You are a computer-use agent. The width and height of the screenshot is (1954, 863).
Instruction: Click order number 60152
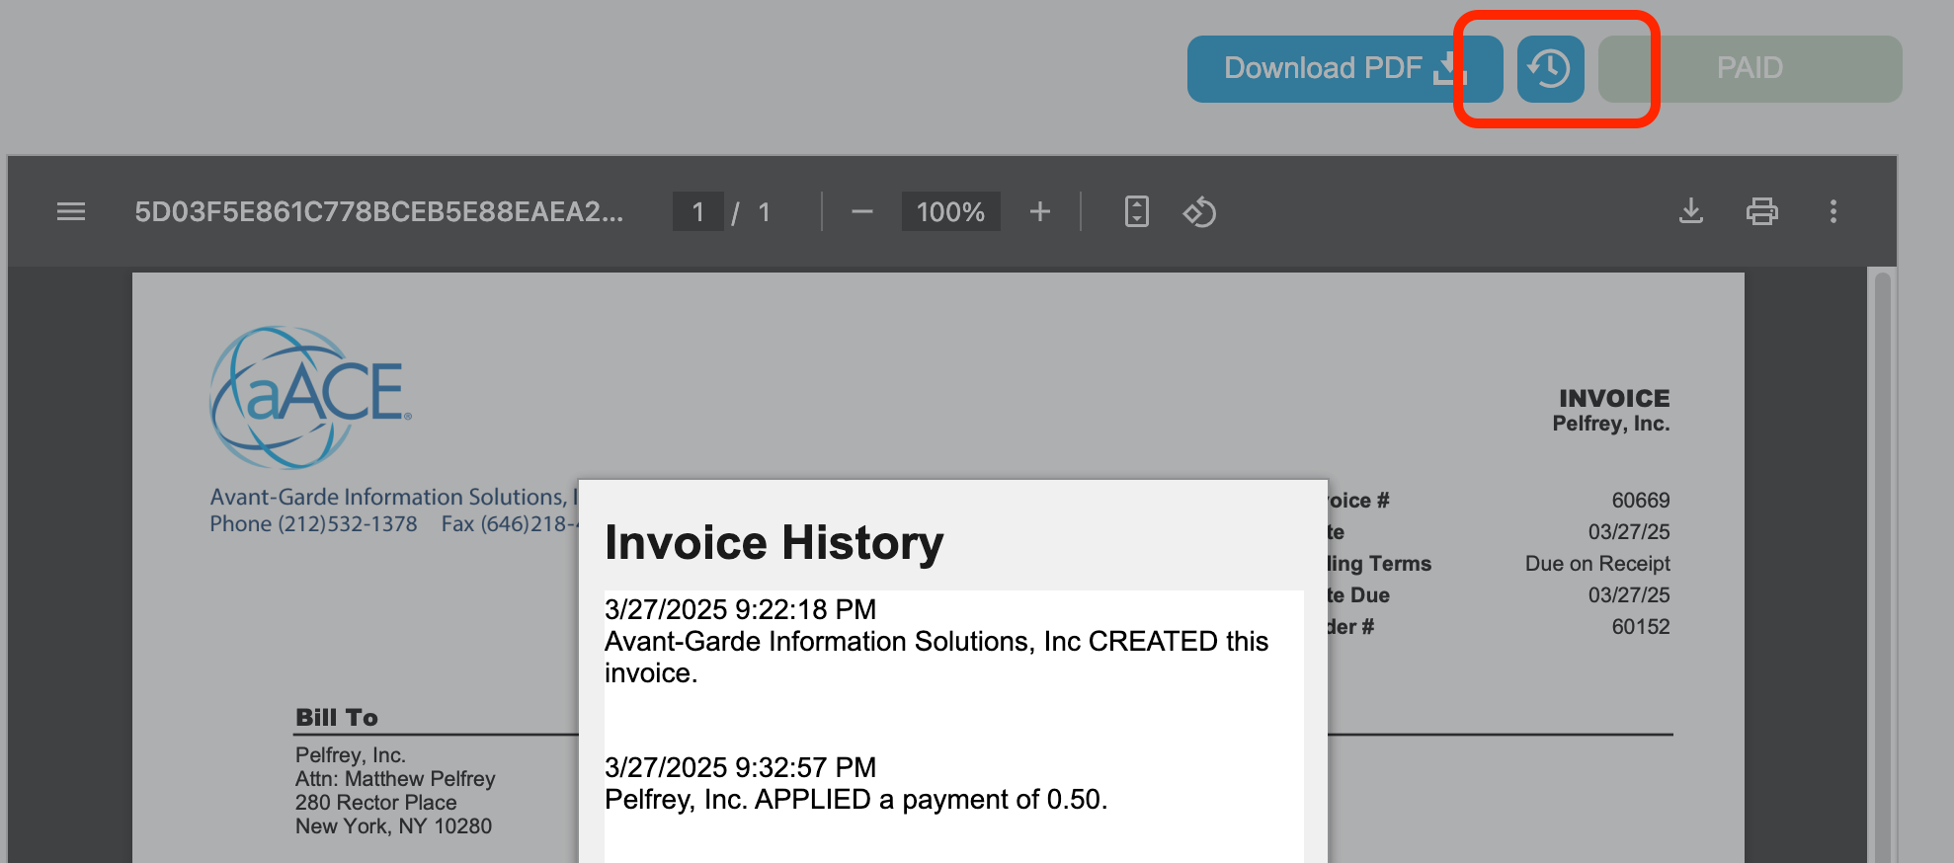(1640, 627)
